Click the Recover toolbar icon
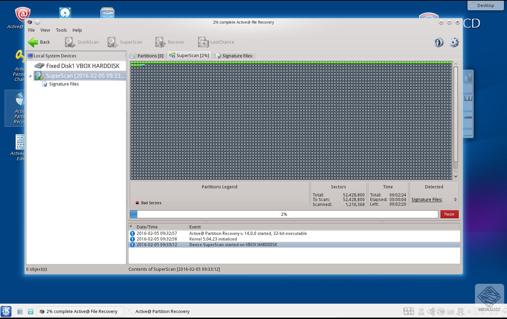The image size is (507, 319). coord(170,42)
